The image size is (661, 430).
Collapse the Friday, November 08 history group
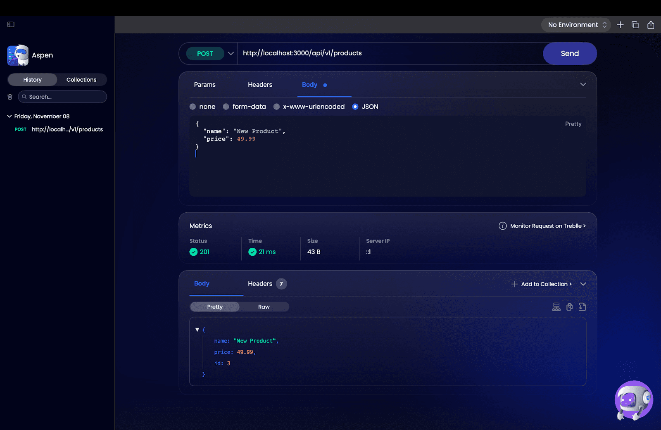pyautogui.click(x=9, y=116)
